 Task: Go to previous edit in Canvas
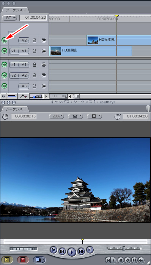(x=53, y=250)
